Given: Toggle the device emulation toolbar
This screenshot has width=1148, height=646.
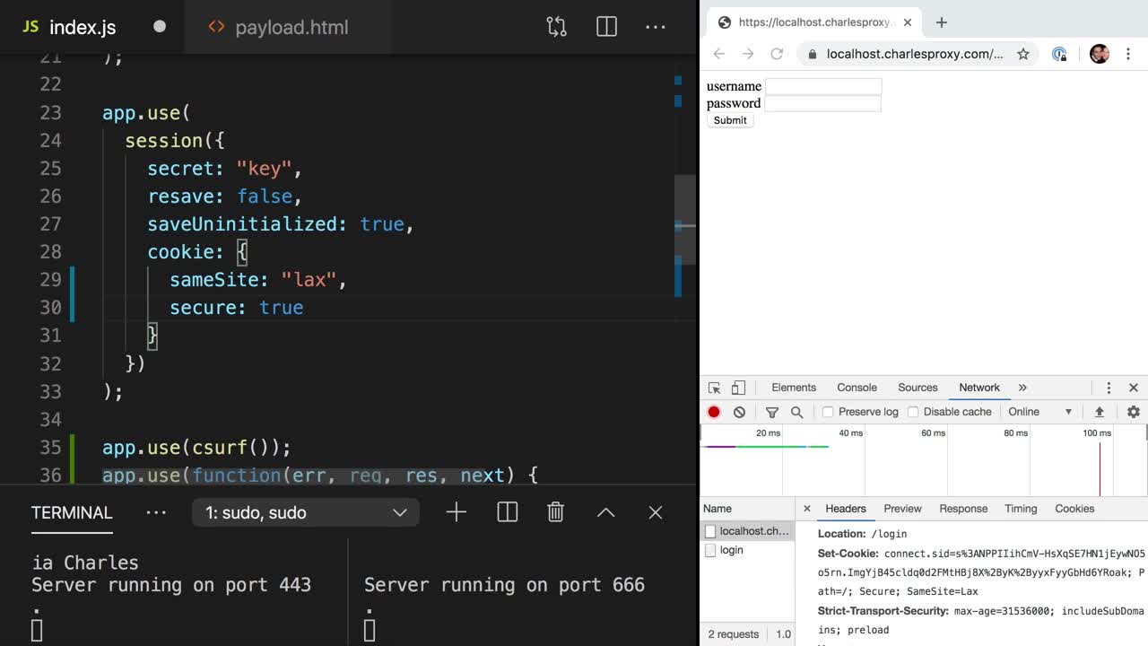Looking at the screenshot, I should tap(737, 387).
